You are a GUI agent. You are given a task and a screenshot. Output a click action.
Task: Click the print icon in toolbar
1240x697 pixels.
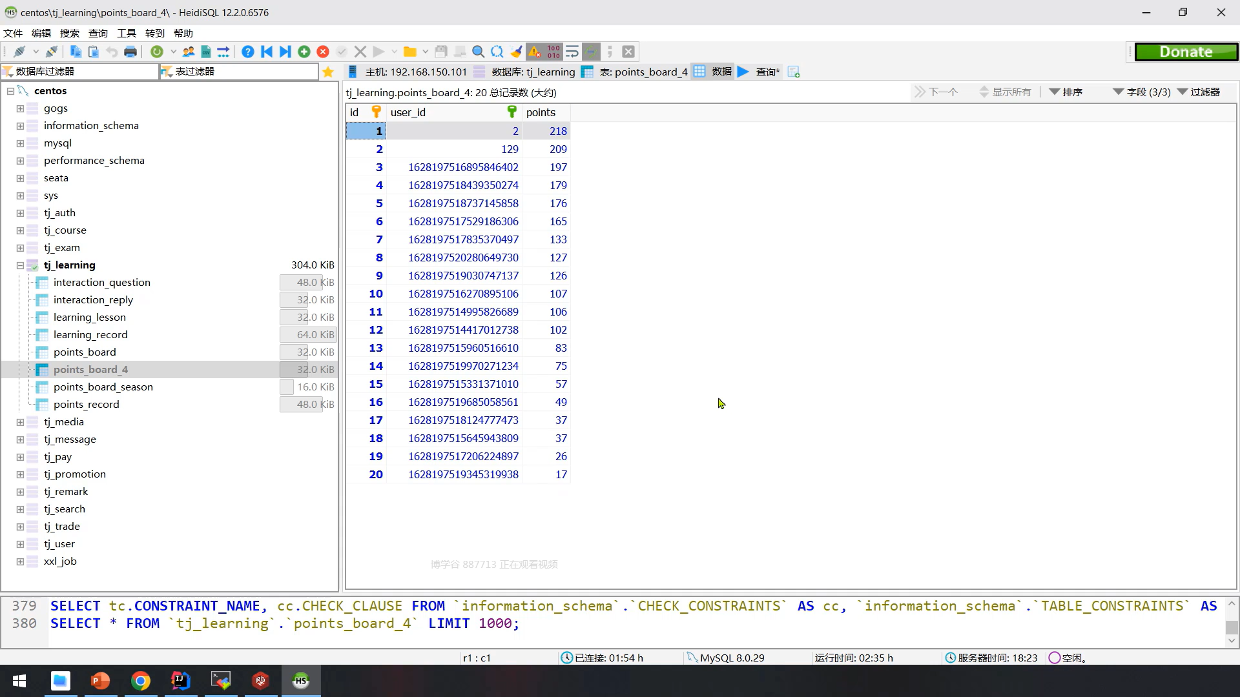[x=130, y=52]
